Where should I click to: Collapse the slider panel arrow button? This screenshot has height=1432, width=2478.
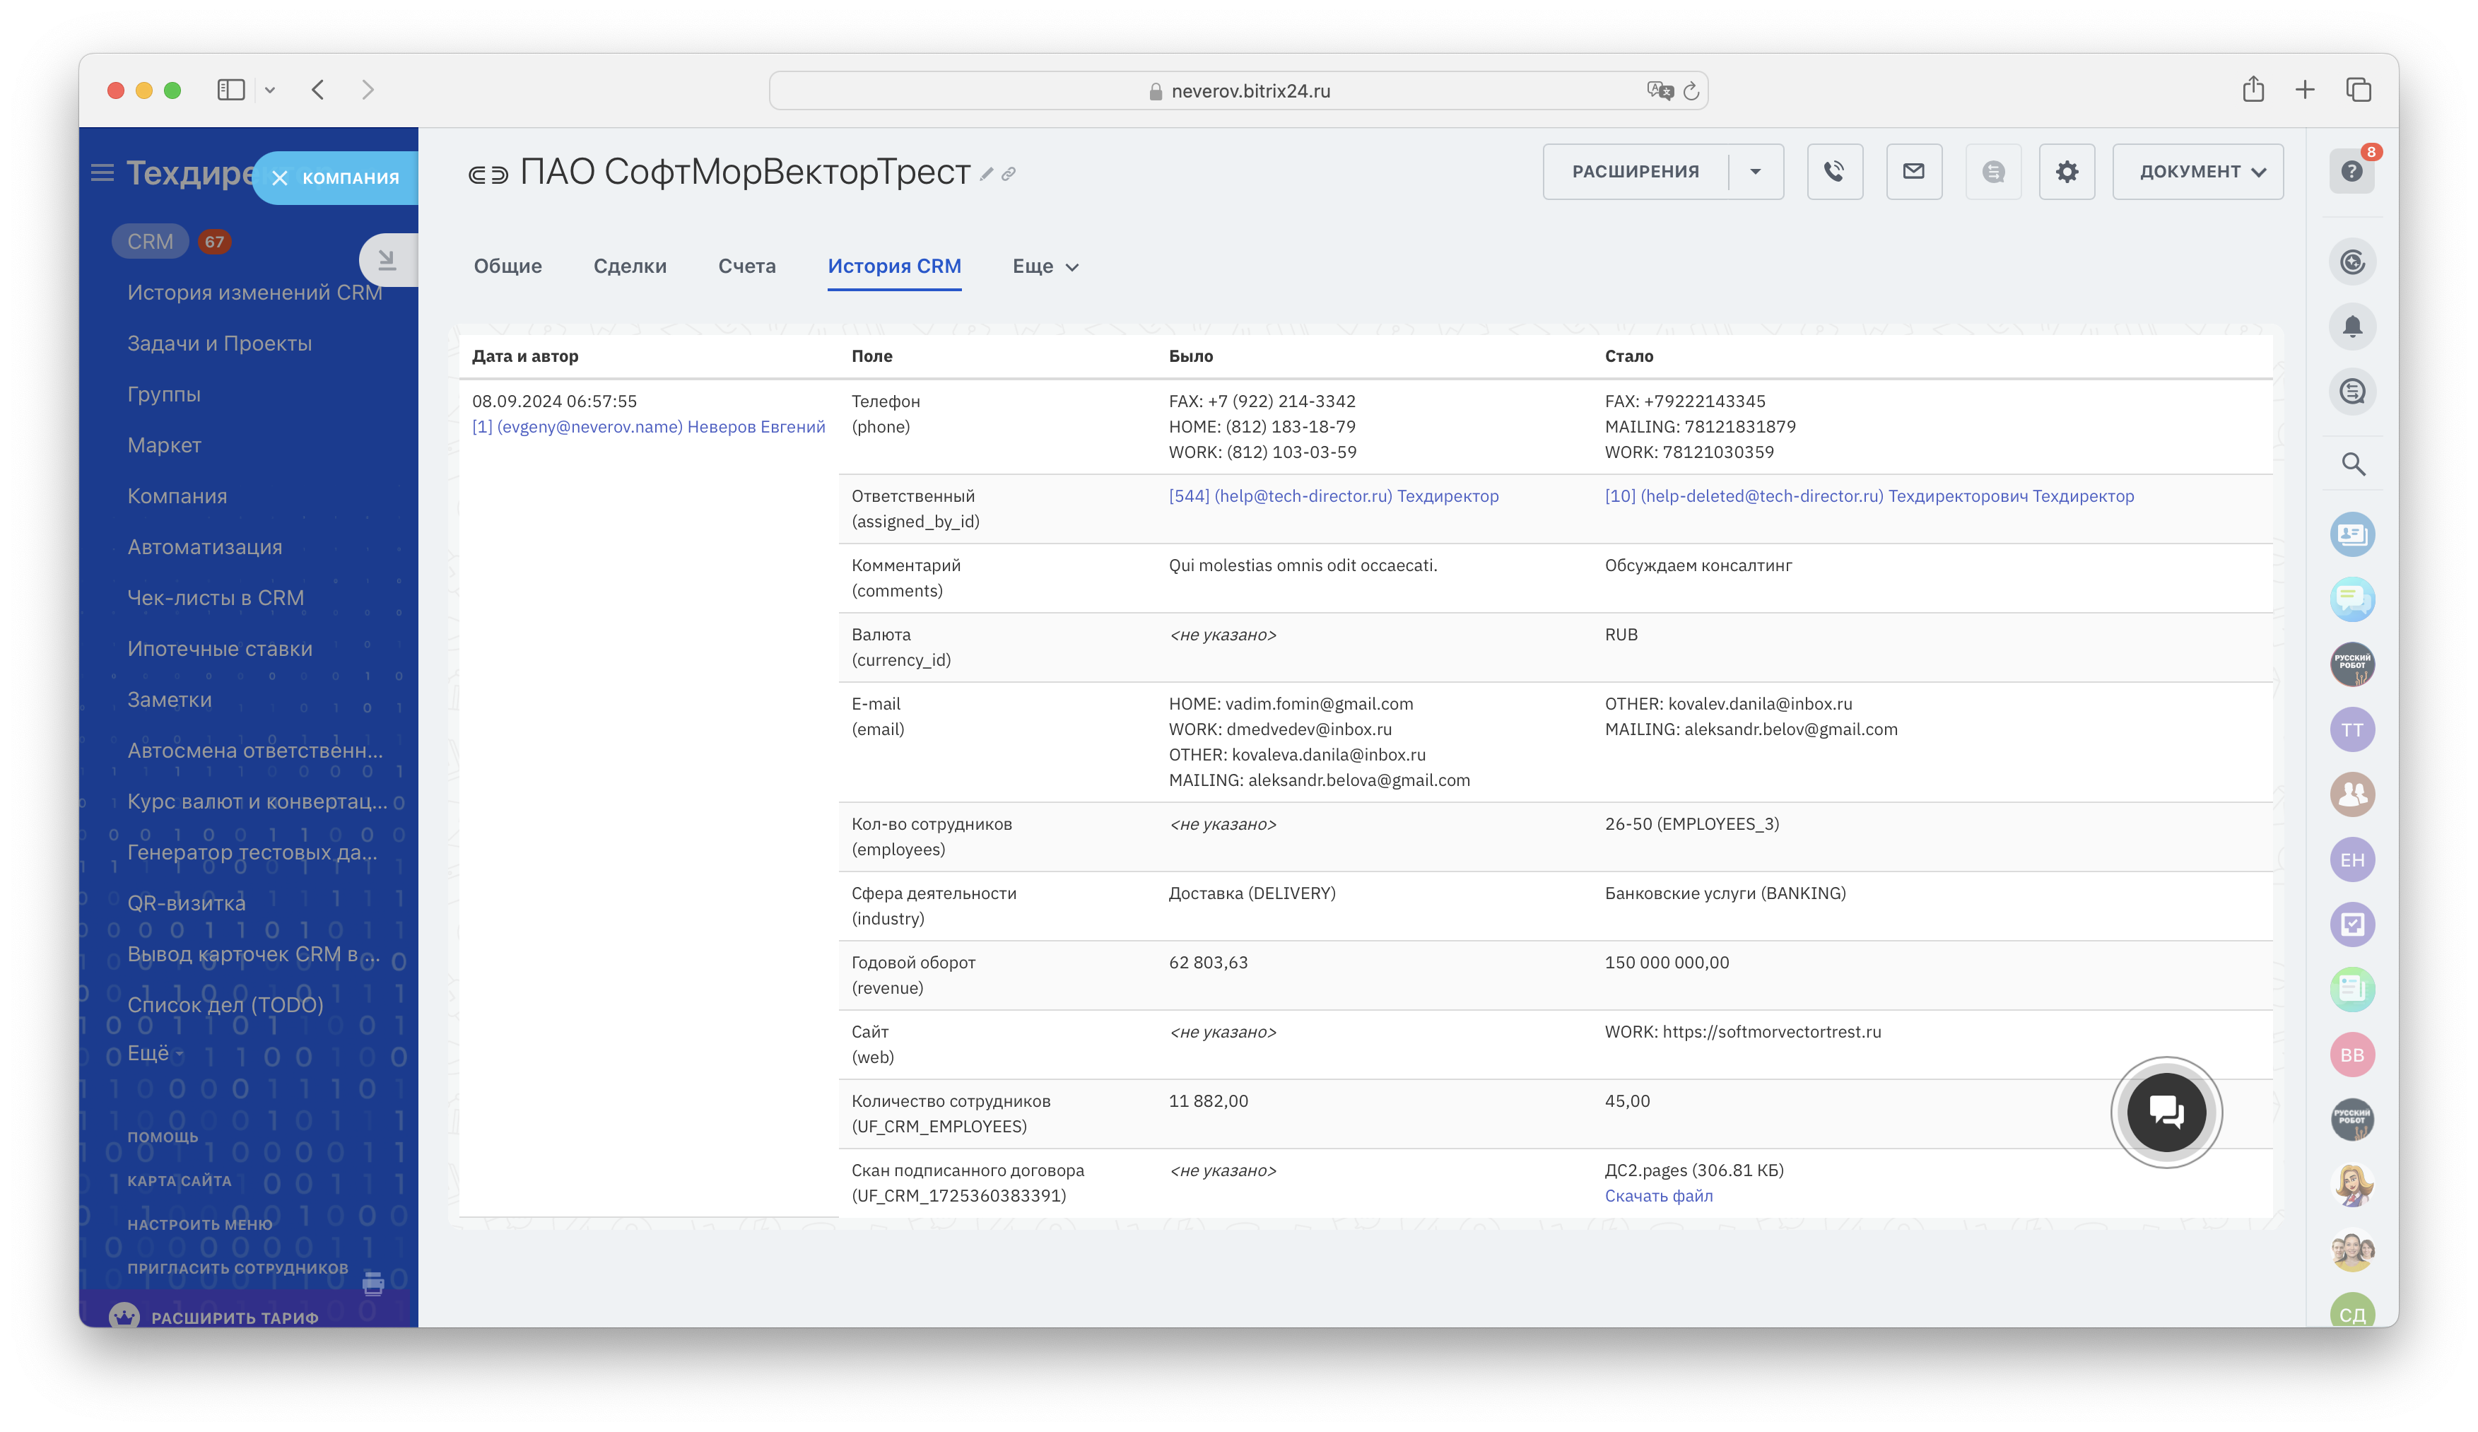tap(387, 259)
